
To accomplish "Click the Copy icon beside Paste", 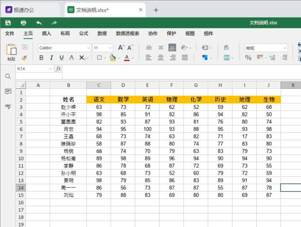I will click(x=25, y=47).
